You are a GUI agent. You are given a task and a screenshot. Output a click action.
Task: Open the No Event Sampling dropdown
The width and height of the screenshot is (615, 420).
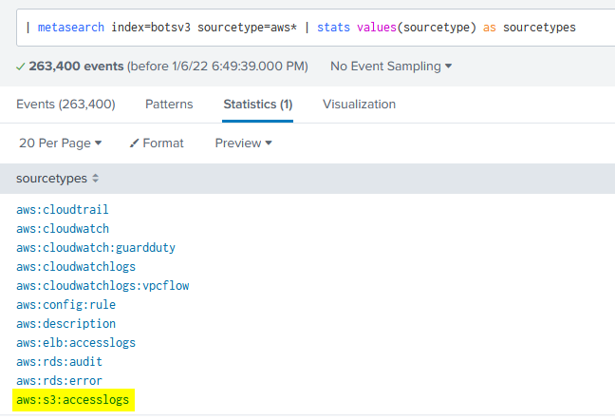point(391,67)
